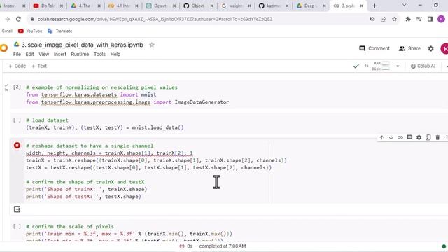Image resolution: width=448 pixels, height=252 pixels.
Task: Add a new Text cell
Action: [x=39, y=66]
